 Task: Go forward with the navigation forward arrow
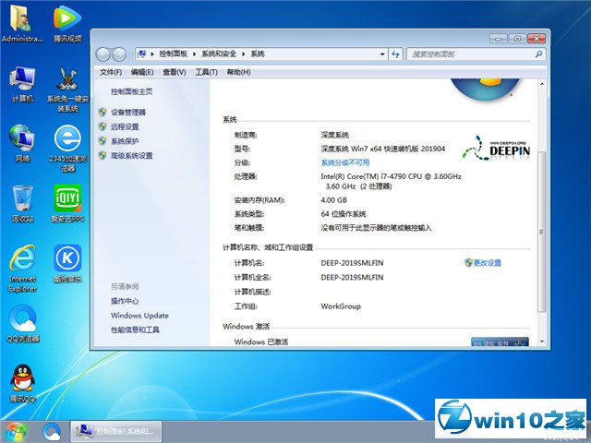click(x=119, y=54)
